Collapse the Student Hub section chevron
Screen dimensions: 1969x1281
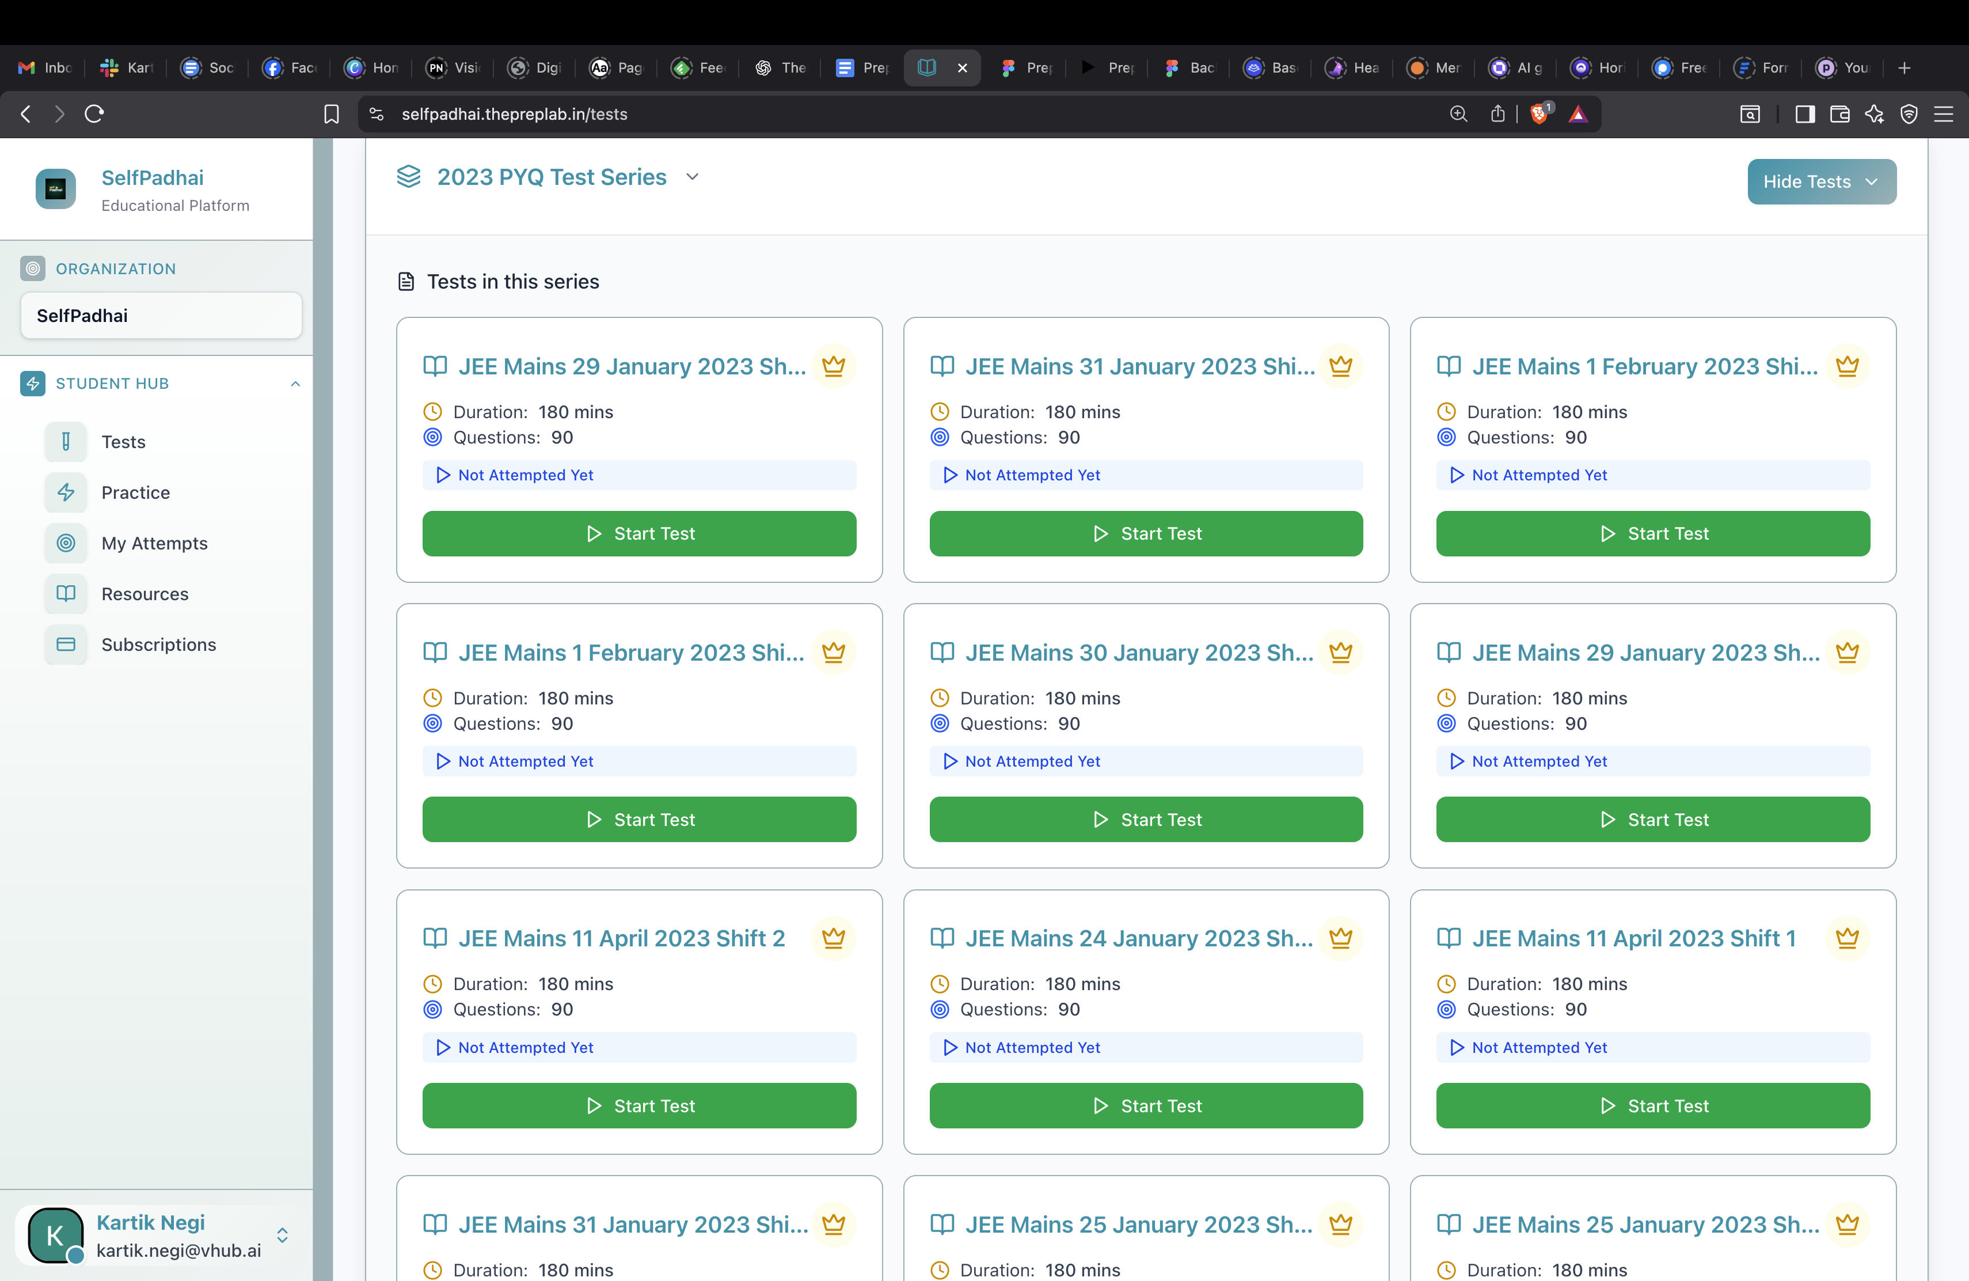click(295, 383)
